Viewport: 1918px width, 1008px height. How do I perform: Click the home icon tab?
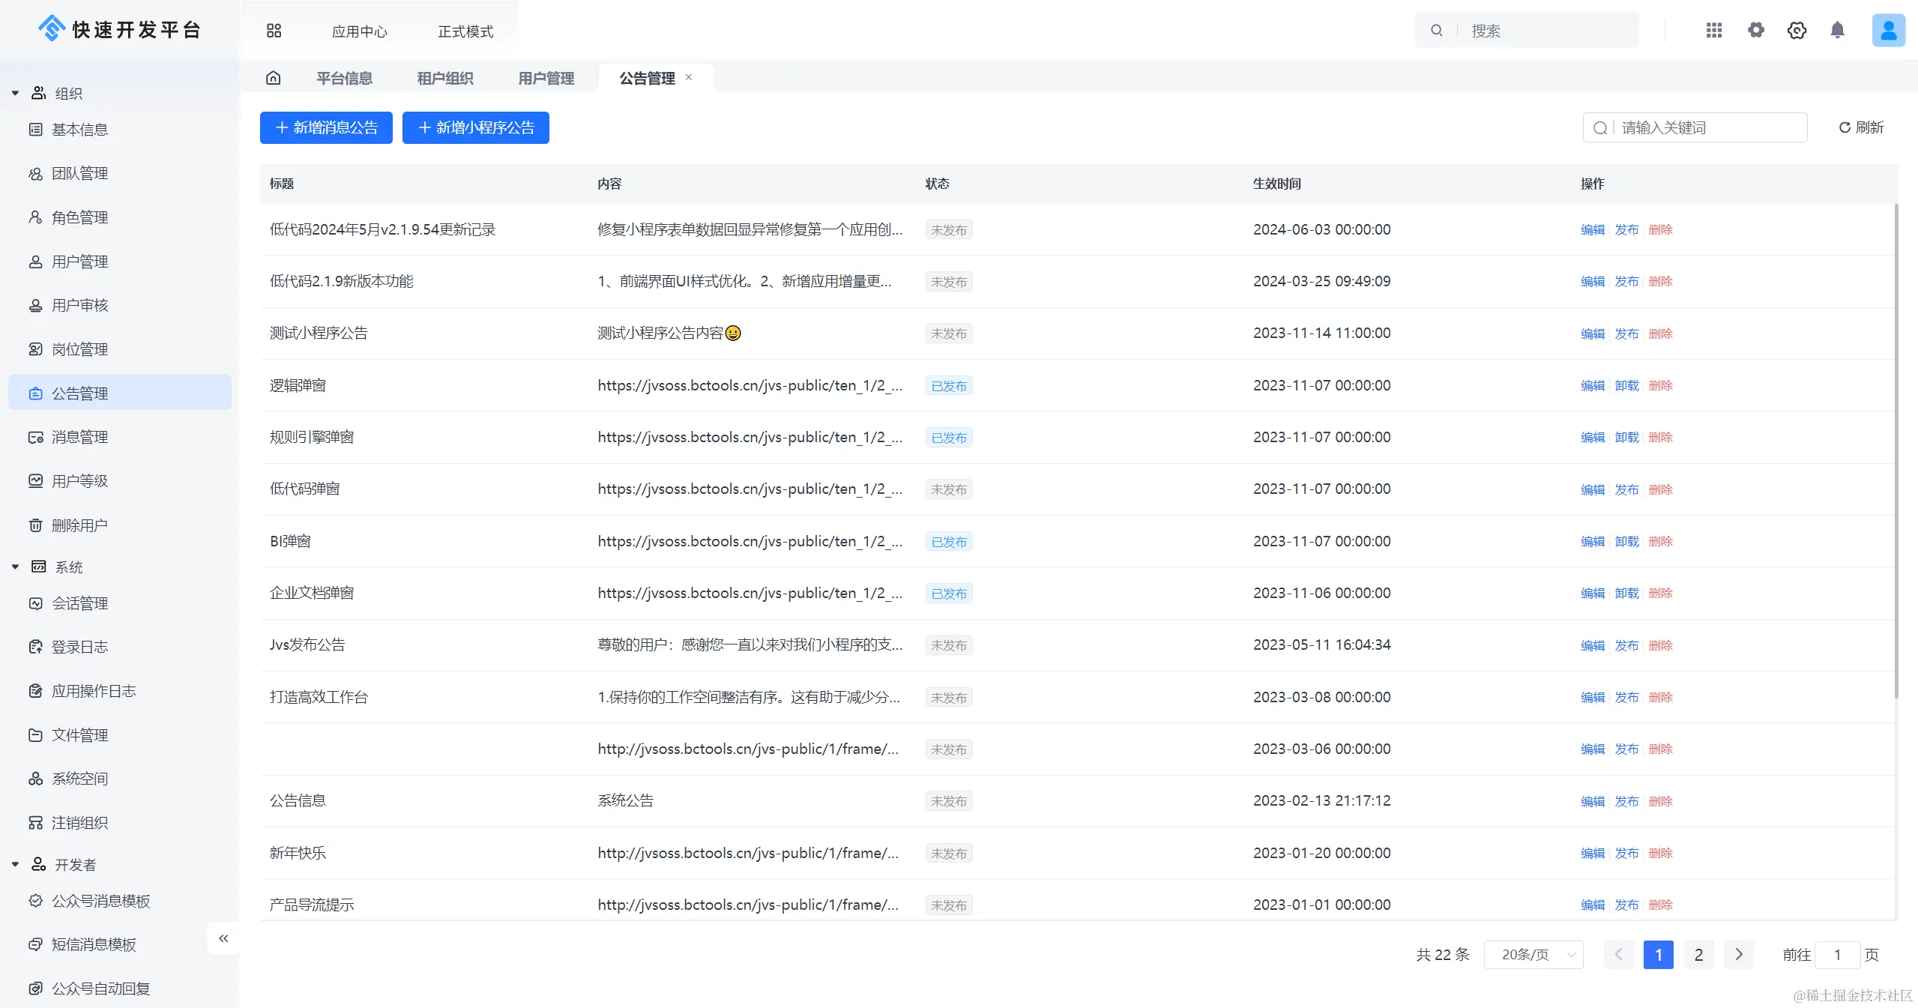click(x=274, y=78)
